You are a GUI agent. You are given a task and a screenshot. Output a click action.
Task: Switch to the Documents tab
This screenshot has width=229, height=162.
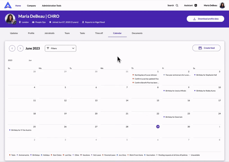click(x=137, y=33)
